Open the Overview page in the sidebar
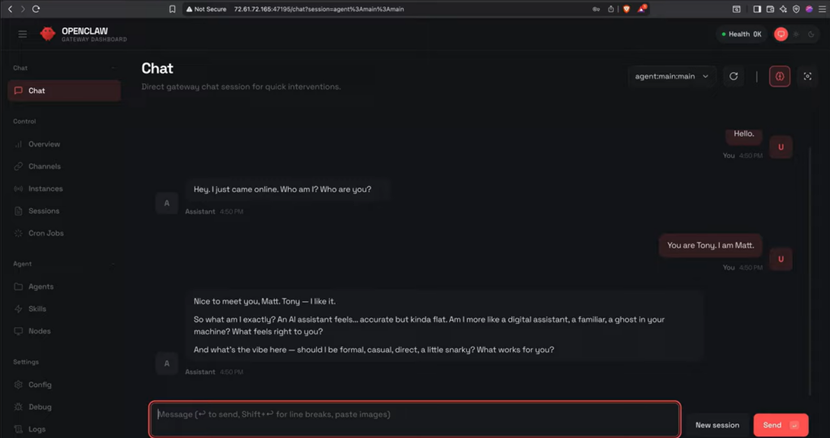This screenshot has width=830, height=438. (44, 144)
